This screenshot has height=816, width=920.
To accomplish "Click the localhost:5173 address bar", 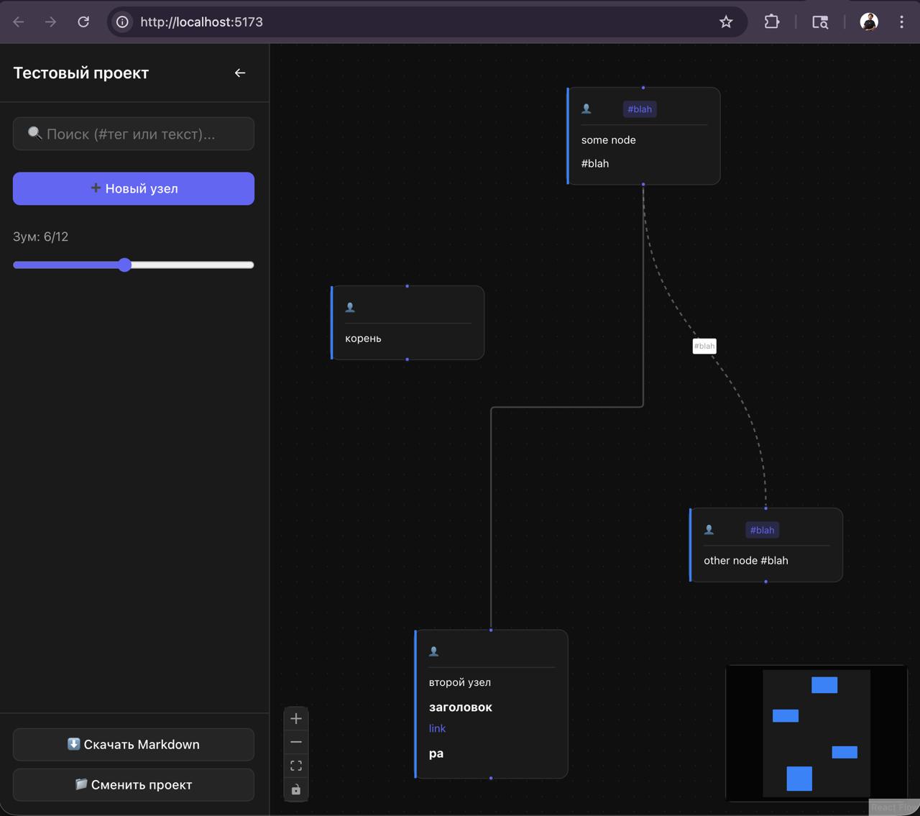I will pos(428,22).
